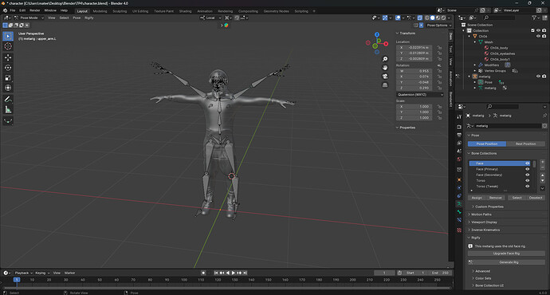The width and height of the screenshot is (550, 295).
Task: Open Tool properties tab
Action: click(459, 117)
